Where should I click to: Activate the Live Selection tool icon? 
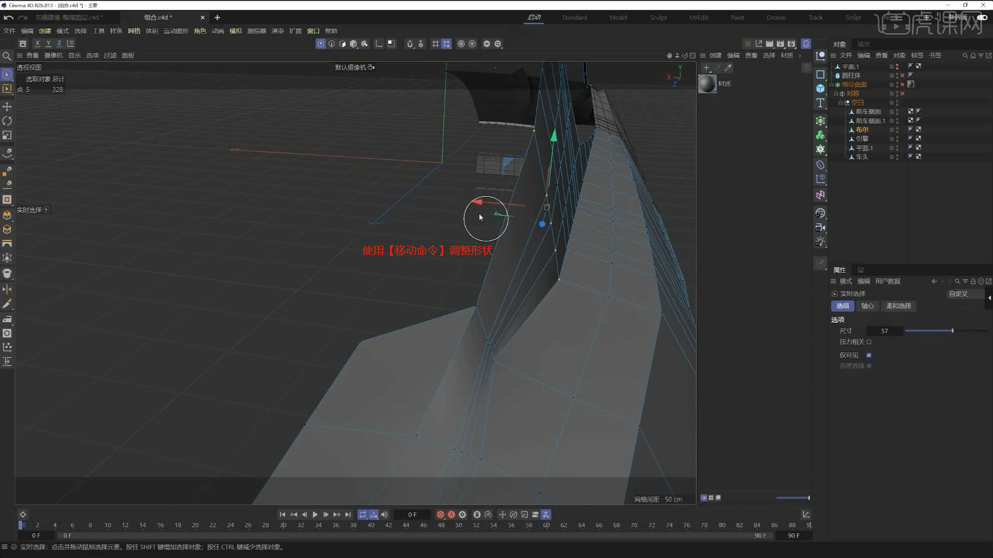click(x=7, y=75)
